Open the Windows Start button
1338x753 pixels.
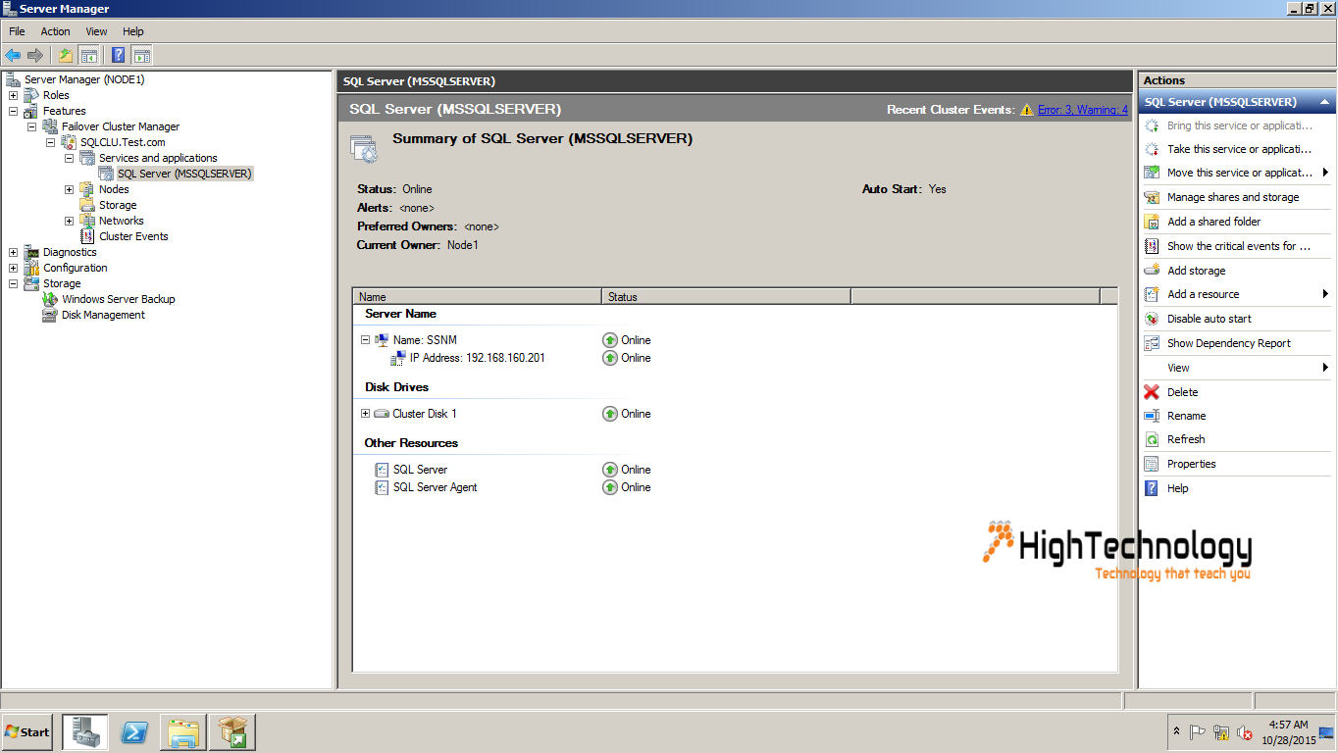tap(27, 732)
